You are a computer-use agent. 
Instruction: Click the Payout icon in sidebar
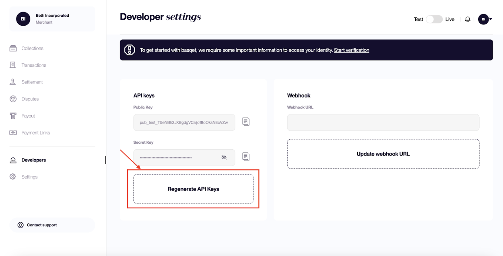[13, 116]
